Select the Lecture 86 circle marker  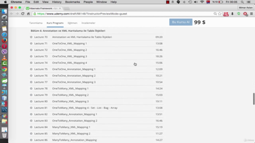[x=31, y=140]
